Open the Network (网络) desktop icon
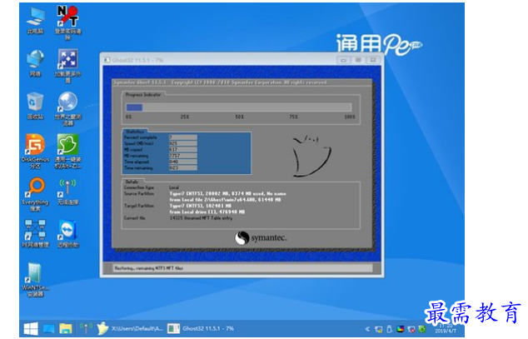Screen dimensions: 528x339 coord(35,62)
